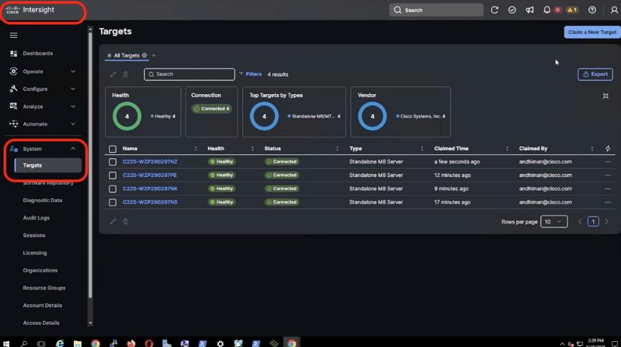Check the C225-WZP290297NZ row checkbox
This screenshot has height=347, width=621.
click(112, 162)
